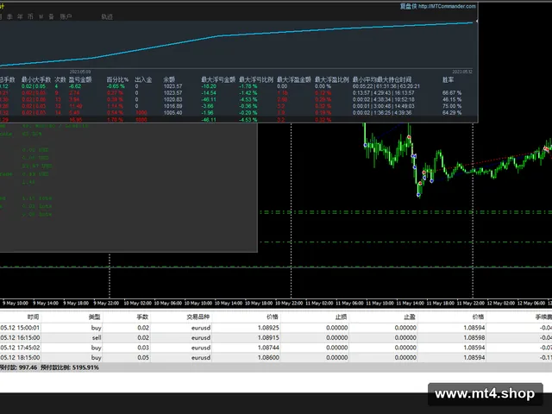The width and height of the screenshot is (552, 414).
Task: Click the -6.62 profit/loss value
Action: coord(75,86)
